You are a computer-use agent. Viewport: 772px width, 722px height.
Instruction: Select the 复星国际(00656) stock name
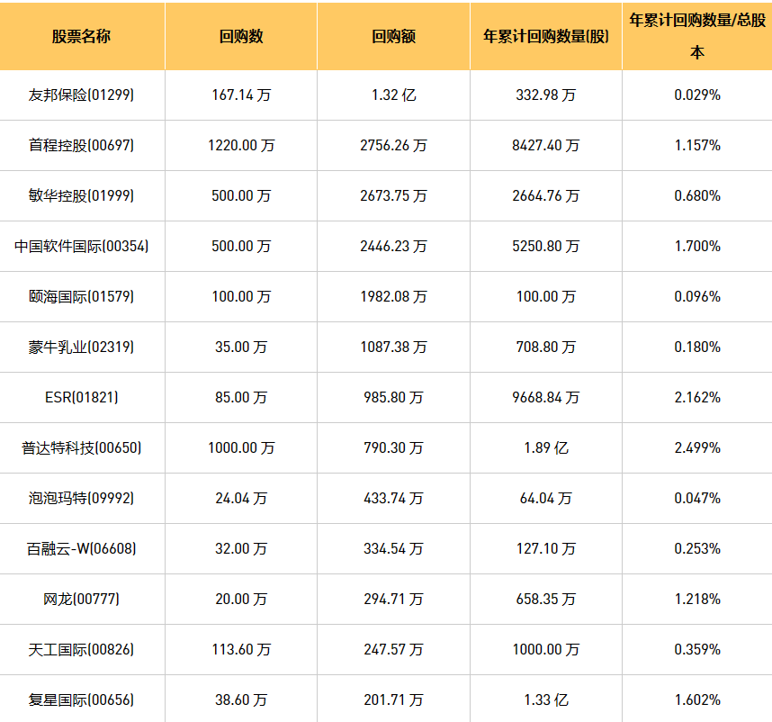82,699
